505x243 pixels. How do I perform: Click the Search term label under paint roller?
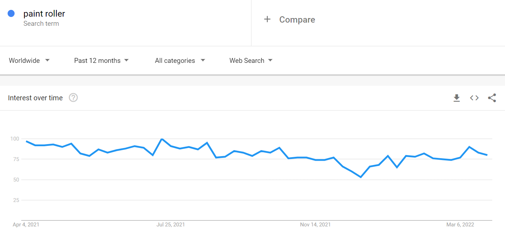coord(41,24)
